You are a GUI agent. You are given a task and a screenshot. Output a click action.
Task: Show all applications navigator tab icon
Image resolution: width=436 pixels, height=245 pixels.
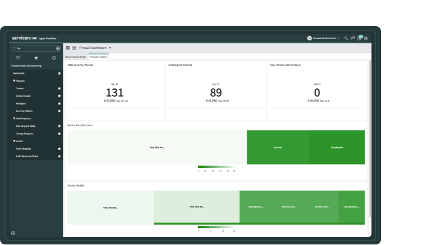coord(18,58)
